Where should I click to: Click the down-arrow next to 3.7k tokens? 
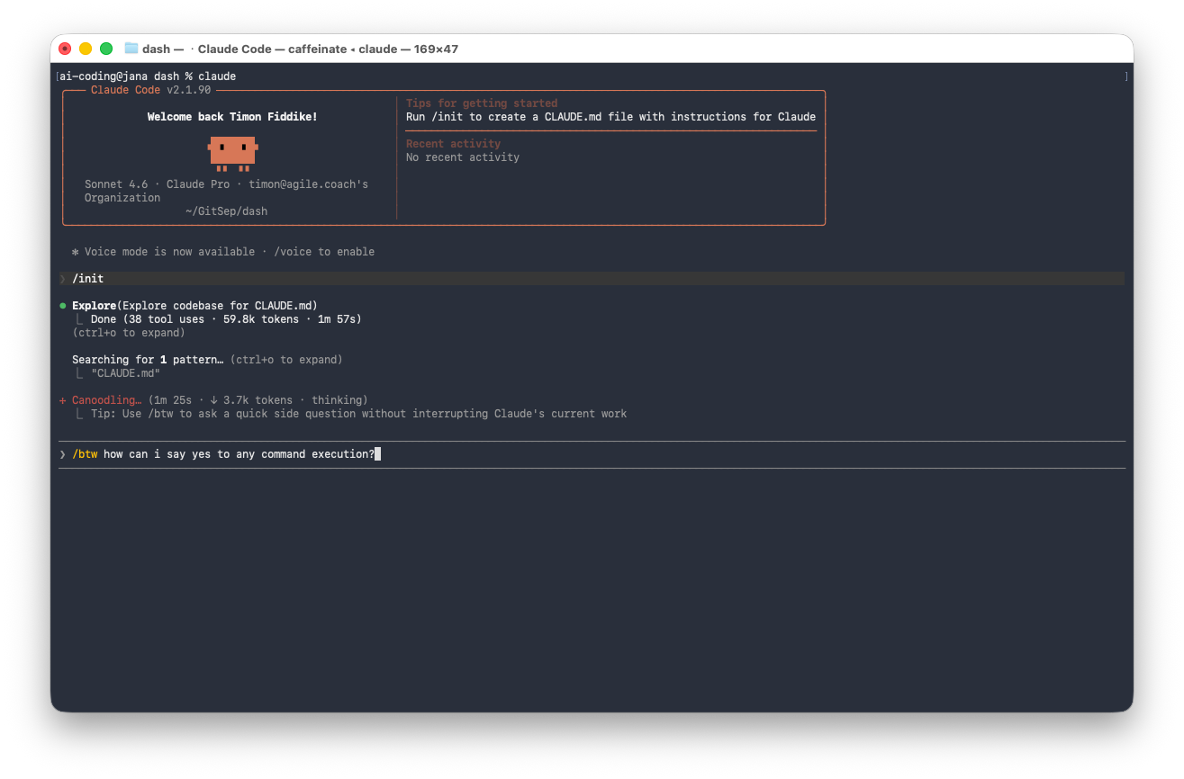coord(214,400)
